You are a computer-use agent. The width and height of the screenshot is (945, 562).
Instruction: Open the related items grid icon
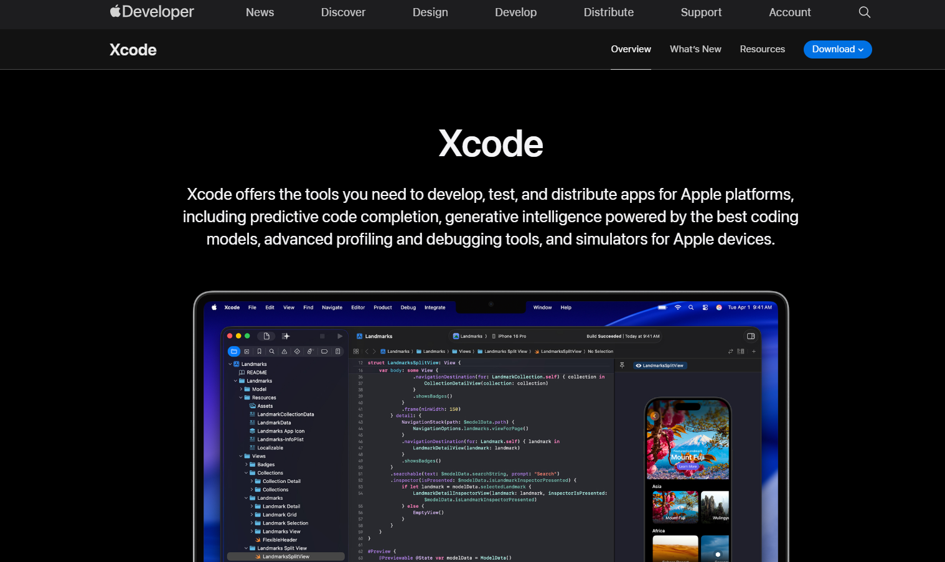click(x=356, y=352)
